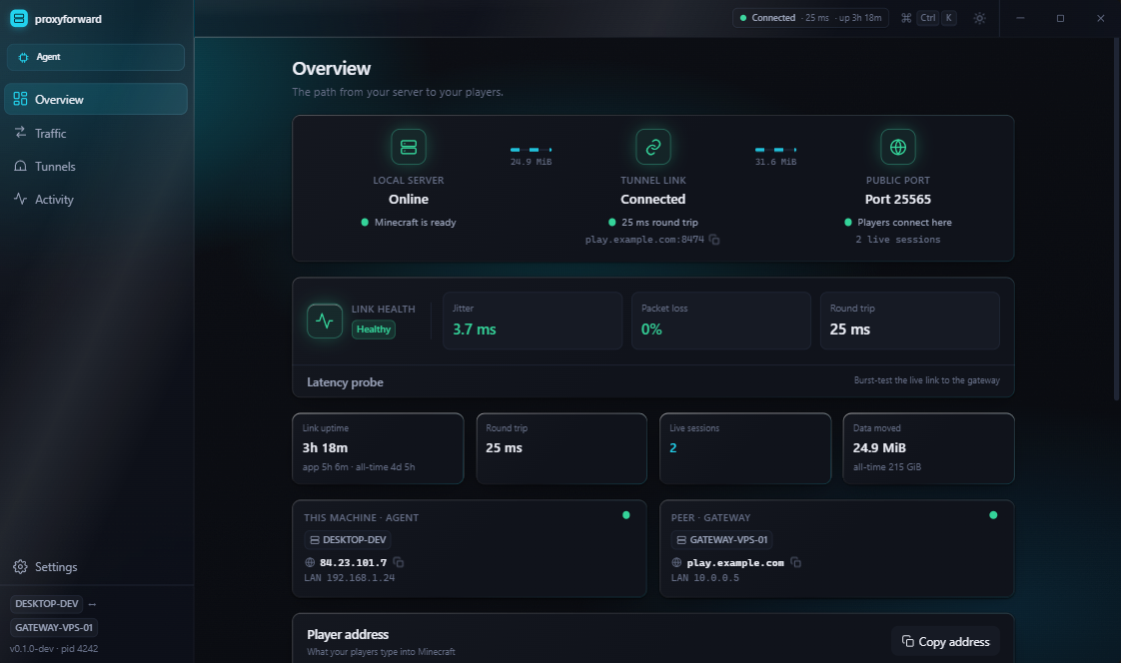
Task: Click the Round trip card in Link Health
Action: (x=909, y=321)
